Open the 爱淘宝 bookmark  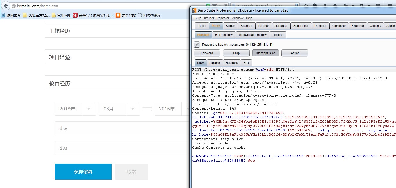point(93,15)
